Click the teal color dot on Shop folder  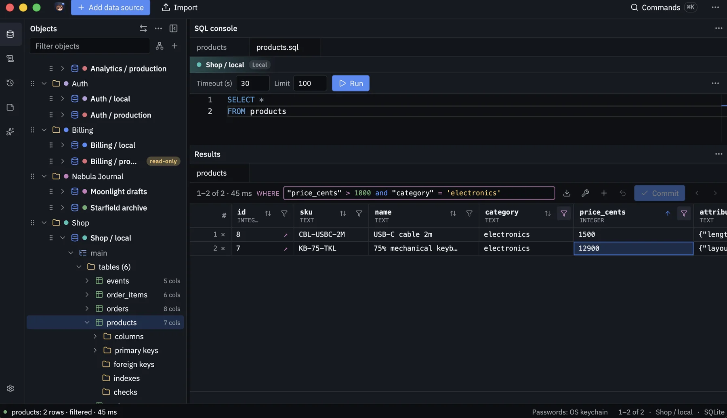[66, 223]
